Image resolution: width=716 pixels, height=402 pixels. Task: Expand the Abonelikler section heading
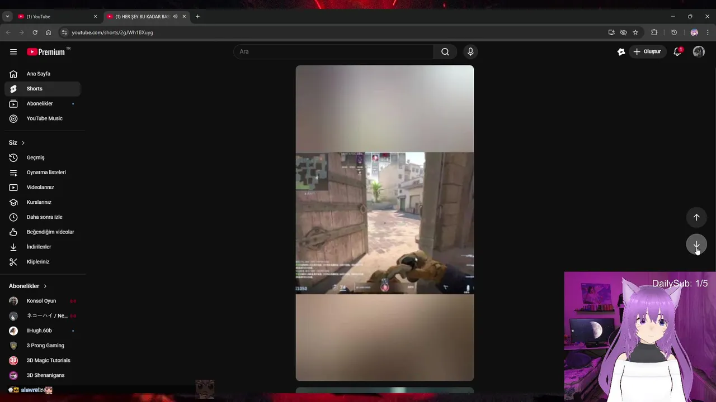click(x=28, y=286)
